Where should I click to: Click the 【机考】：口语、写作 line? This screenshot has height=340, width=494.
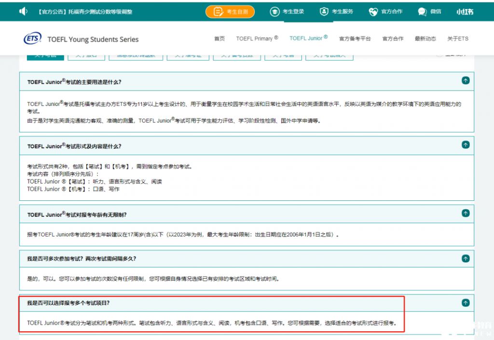click(x=73, y=189)
